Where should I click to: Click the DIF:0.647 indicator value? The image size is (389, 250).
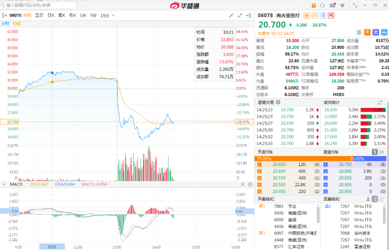(x=39, y=184)
